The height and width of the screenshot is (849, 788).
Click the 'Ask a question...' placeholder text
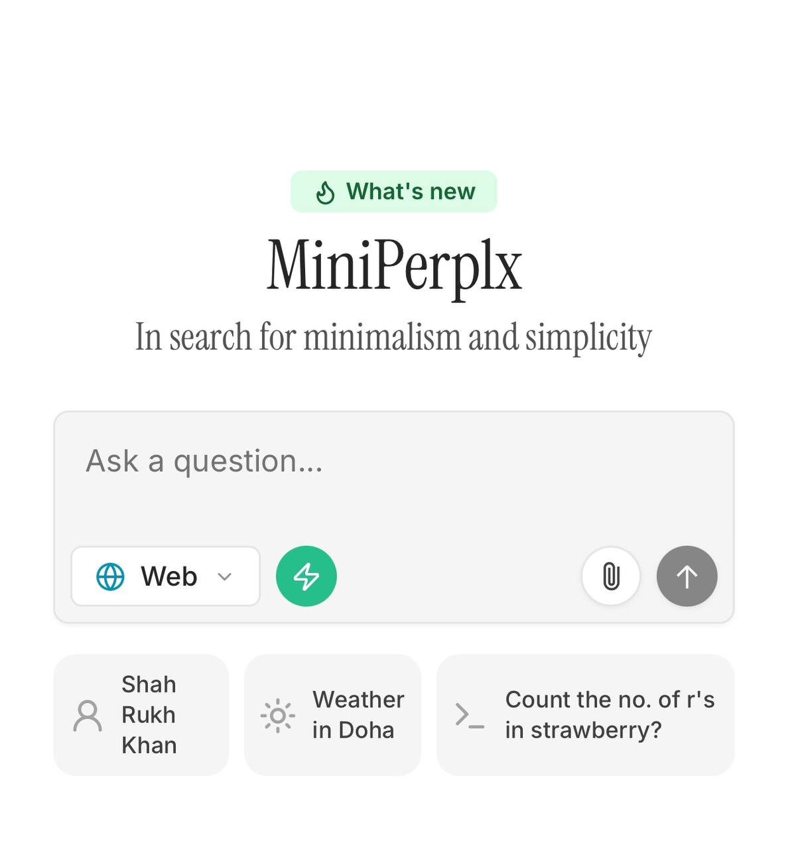204,460
